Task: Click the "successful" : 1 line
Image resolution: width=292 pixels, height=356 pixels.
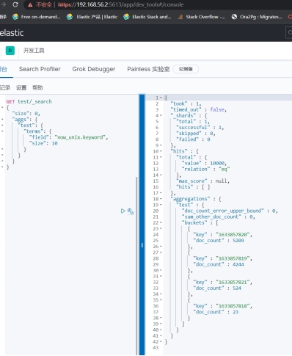Action: (200, 128)
